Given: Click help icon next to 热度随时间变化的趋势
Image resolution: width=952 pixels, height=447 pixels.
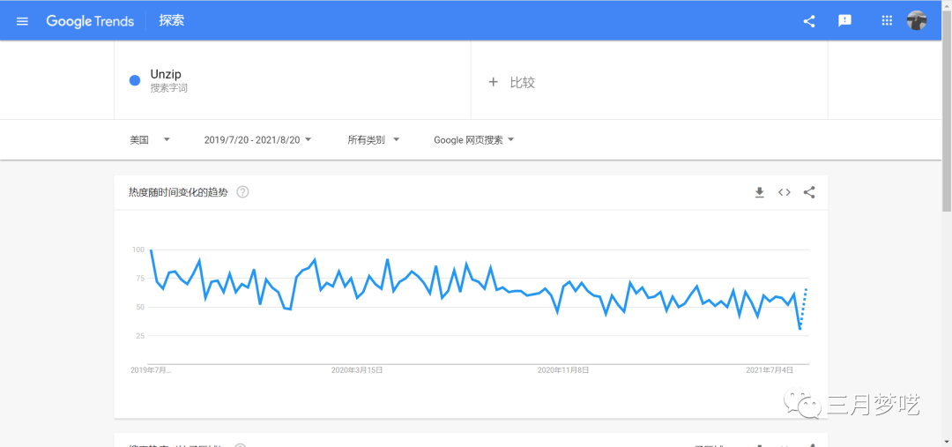Looking at the screenshot, I should (242, 192).
